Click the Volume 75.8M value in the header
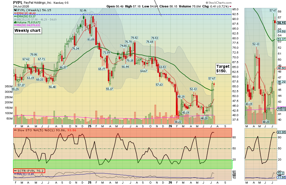 (190, 6)
